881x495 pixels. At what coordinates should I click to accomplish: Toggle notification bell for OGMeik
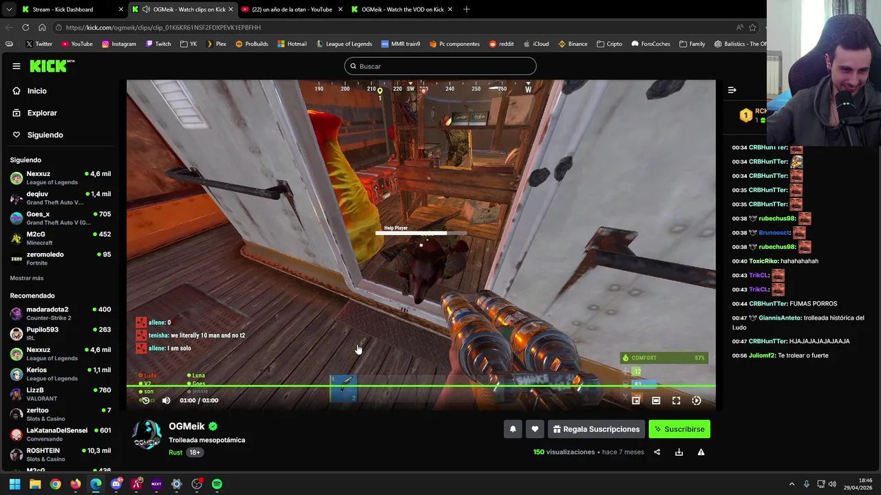[513, 429]
